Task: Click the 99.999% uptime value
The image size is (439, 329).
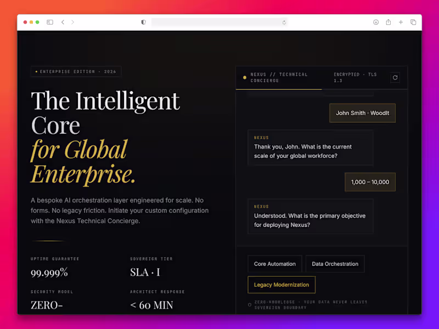Action: [49, 272]
